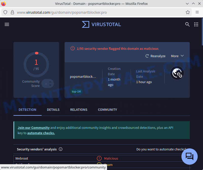Click the domain globe link icon

[177, 73]
